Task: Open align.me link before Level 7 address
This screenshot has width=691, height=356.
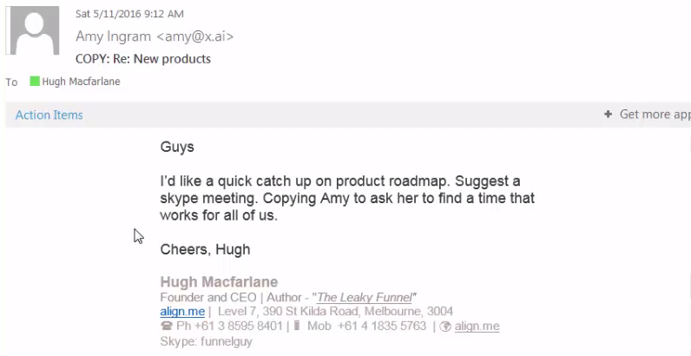Action: click(x=182, y=312)
